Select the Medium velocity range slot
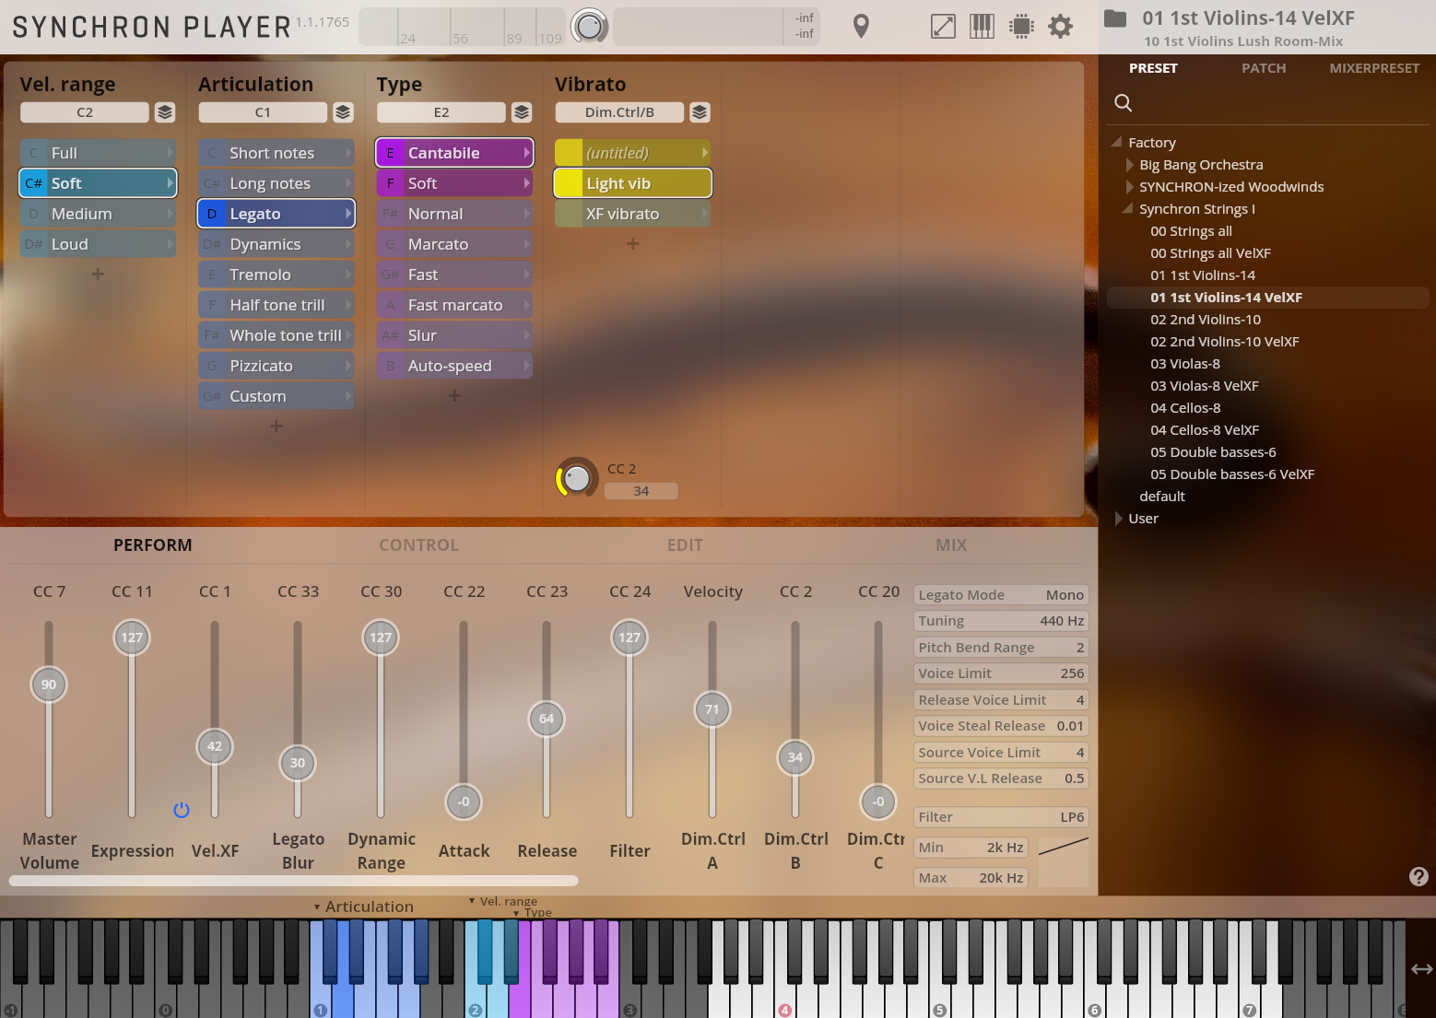 coord(98,214)
